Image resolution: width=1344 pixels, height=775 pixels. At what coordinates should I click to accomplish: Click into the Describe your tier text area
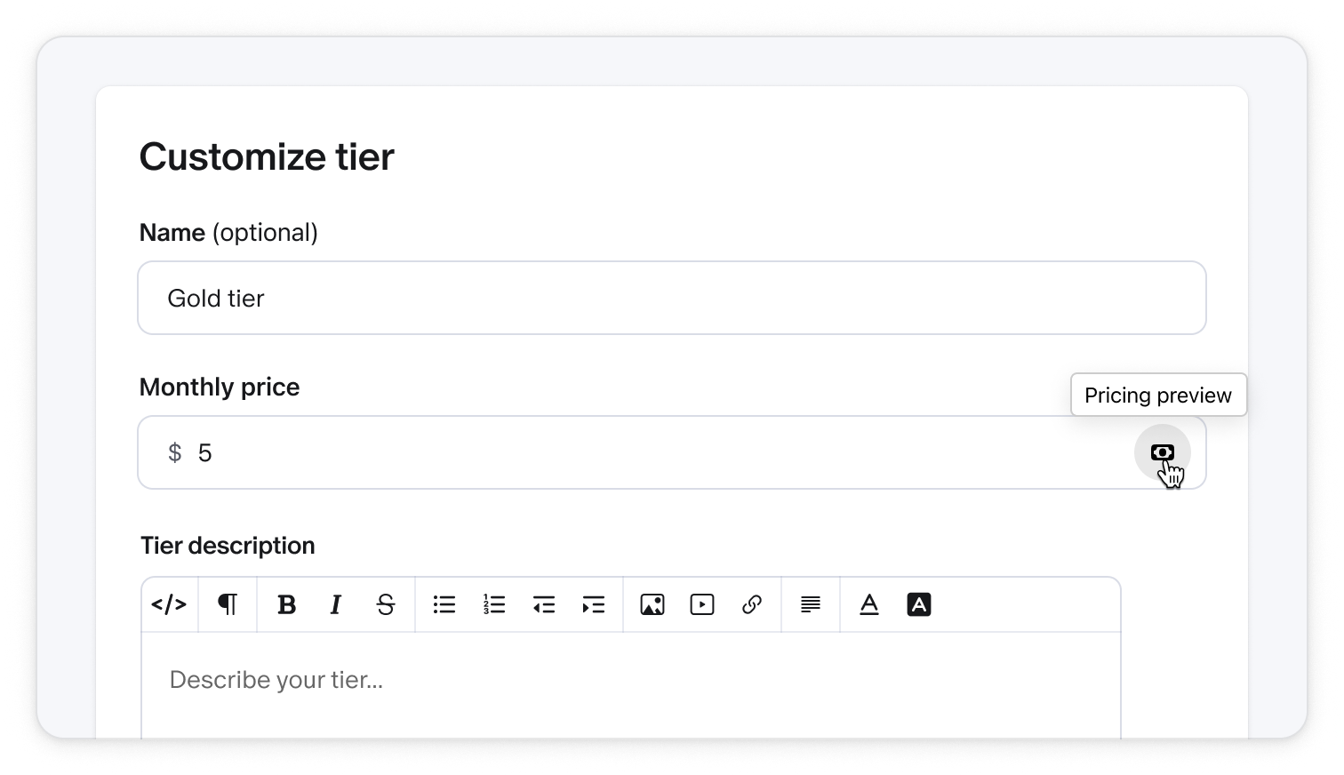tap(631, 685)
